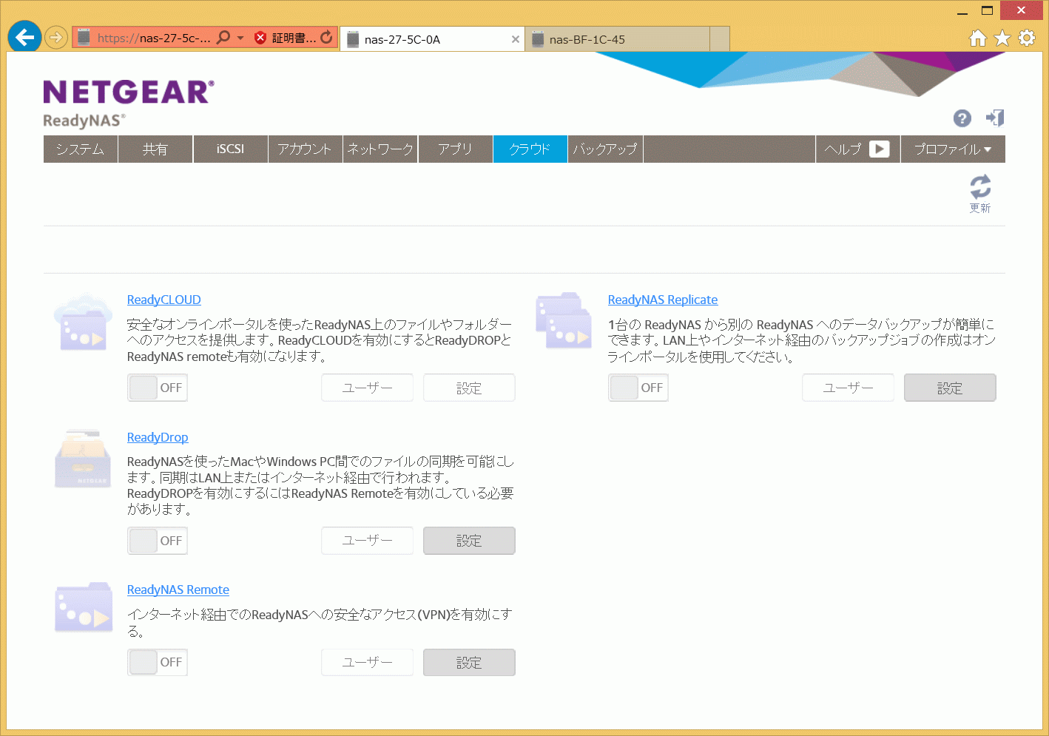
Task: Click the 設定 button for ReadyDrop
Action: (469, 541)
